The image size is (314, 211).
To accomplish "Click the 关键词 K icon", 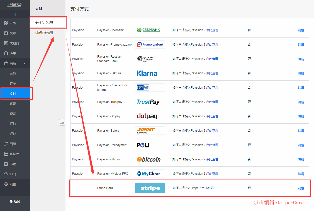I will pyautogui.click(x=6, y=43).
